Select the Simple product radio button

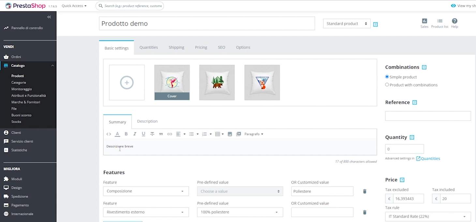(x=387, y=77)
